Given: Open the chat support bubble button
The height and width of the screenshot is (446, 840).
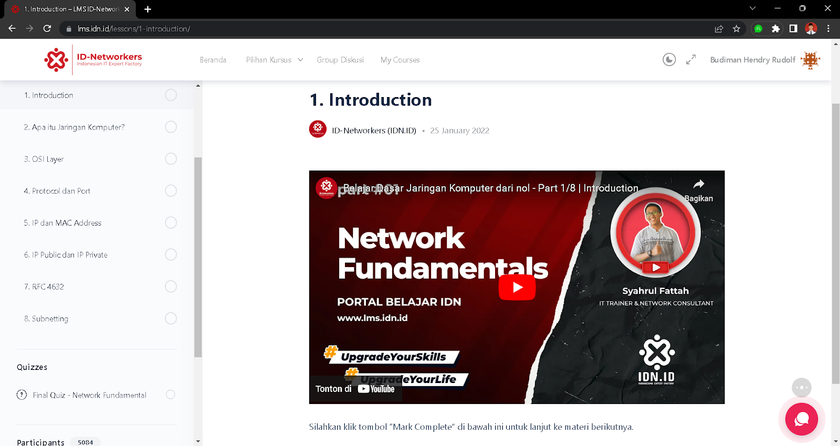Looking at the screenshot, I should [x=802, y=419].
